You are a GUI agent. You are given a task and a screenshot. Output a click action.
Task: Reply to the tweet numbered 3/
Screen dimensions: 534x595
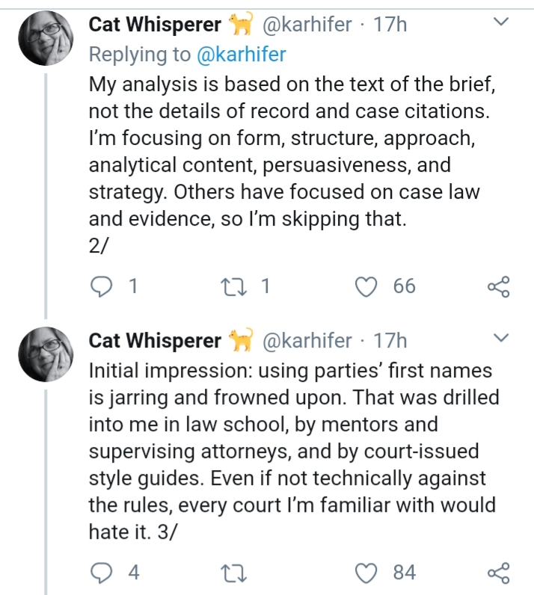point(102,573)
